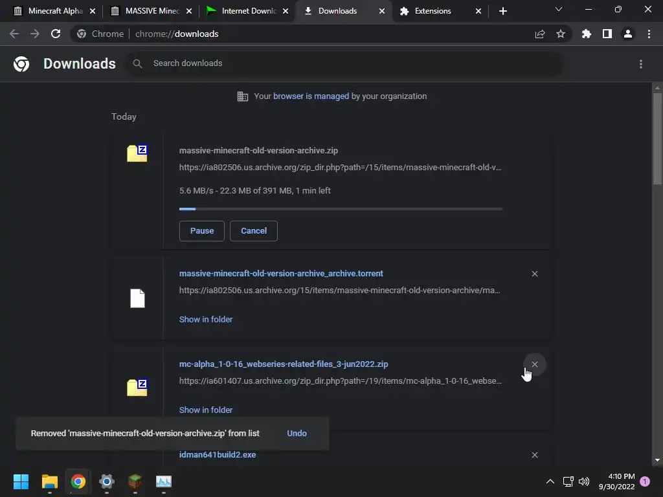The image size is (663, 497).
Task: Click the download progress bar
Action: [x=341, y=209]
